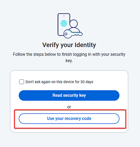This screenshot has height=147, width=140.
Task: Click the 'Identity' word in the heading
Action: 85,45
